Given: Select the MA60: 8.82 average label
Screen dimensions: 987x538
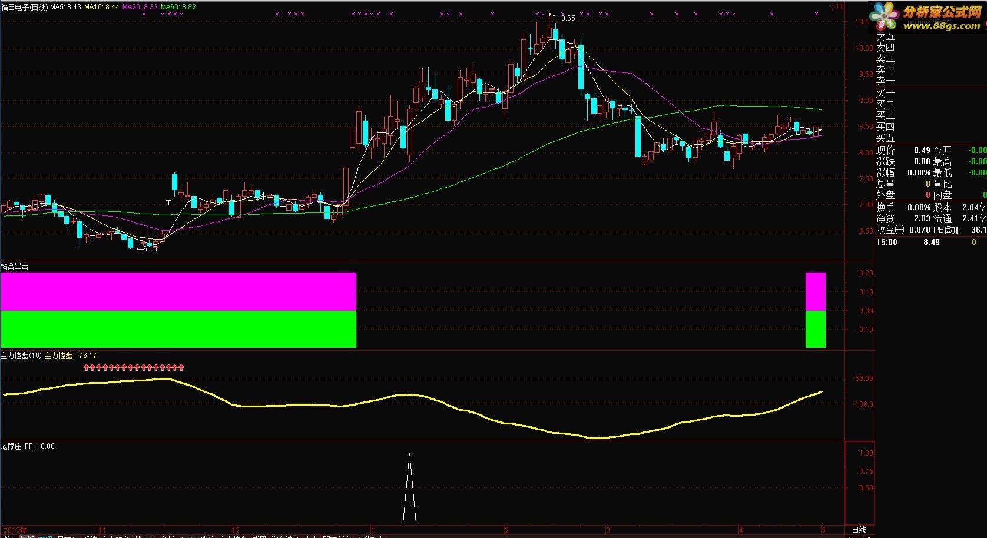Looking at the screenshot, I should coord(178,6).
